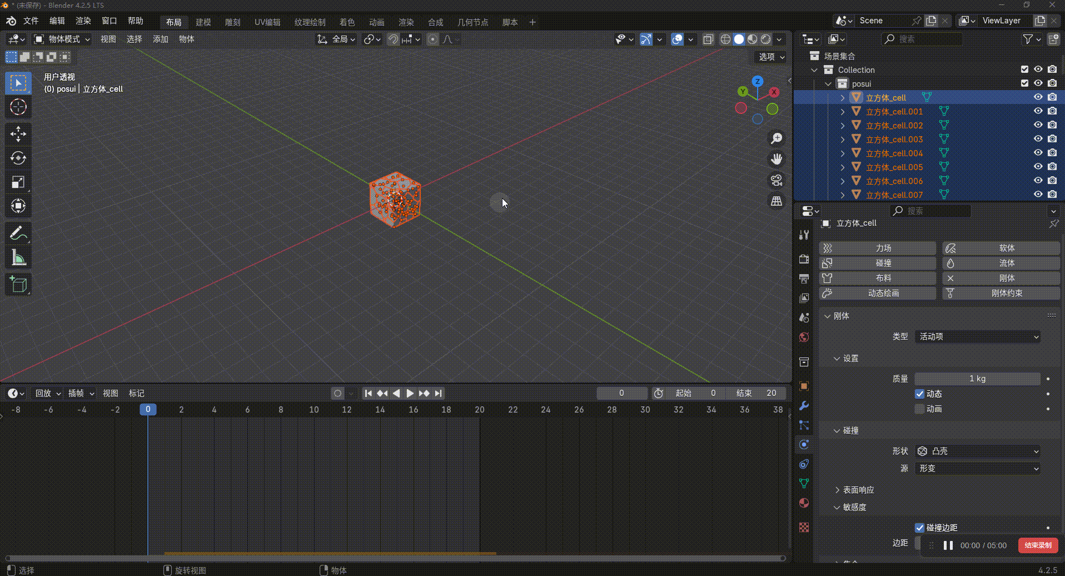Uncheck the 动态 checkbox
The image size is (1065, 576).
920,394
